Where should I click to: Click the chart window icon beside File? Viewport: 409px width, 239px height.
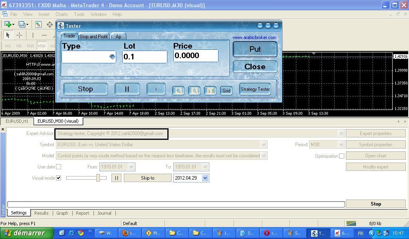5,14
